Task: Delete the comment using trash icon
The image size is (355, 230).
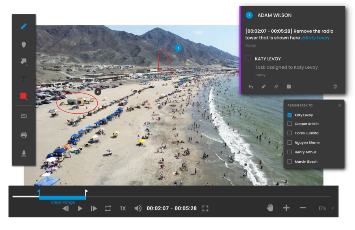Action: 335,86
